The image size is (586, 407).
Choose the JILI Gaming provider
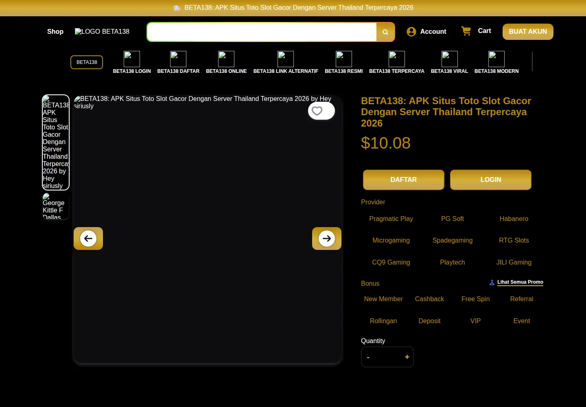tap(514, 263)
